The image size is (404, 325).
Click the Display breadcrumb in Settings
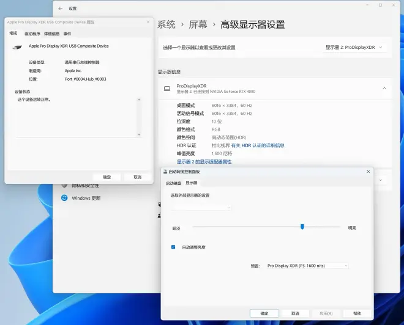pos(198,24)
